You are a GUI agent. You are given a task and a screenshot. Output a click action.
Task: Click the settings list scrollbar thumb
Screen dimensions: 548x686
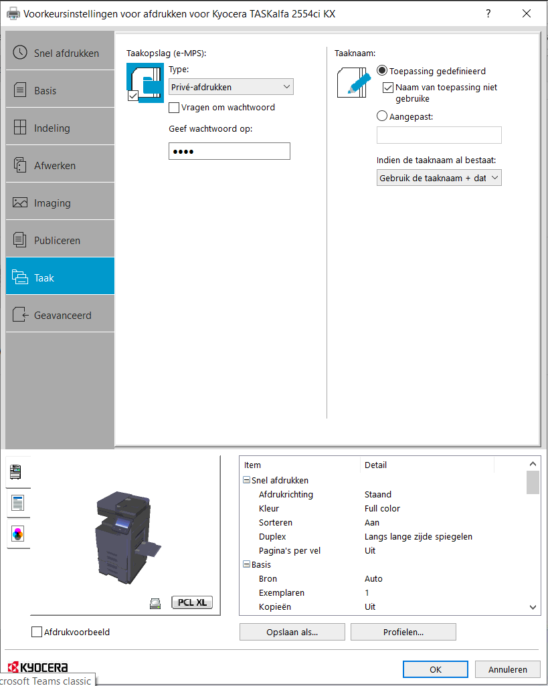(533, 482)
